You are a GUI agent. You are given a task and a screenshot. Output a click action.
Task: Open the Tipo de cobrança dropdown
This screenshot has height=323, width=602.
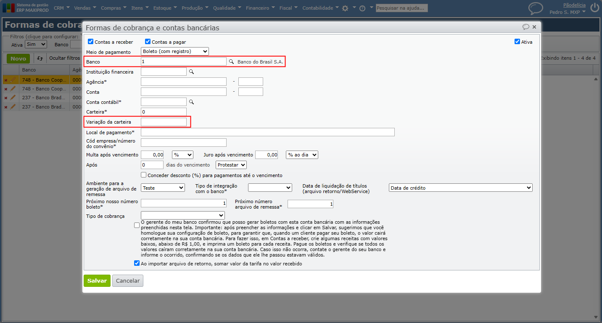[x=183, y=216]
